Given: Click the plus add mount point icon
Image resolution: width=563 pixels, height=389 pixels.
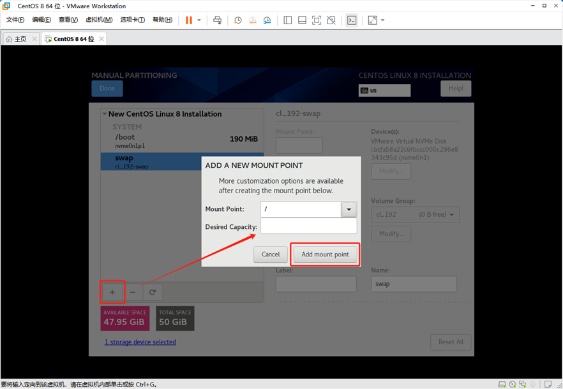Looking at the screenshot, I should 112,293.
